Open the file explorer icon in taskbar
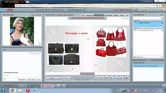Viewport: 166px width, 93px height. [20, 91]
